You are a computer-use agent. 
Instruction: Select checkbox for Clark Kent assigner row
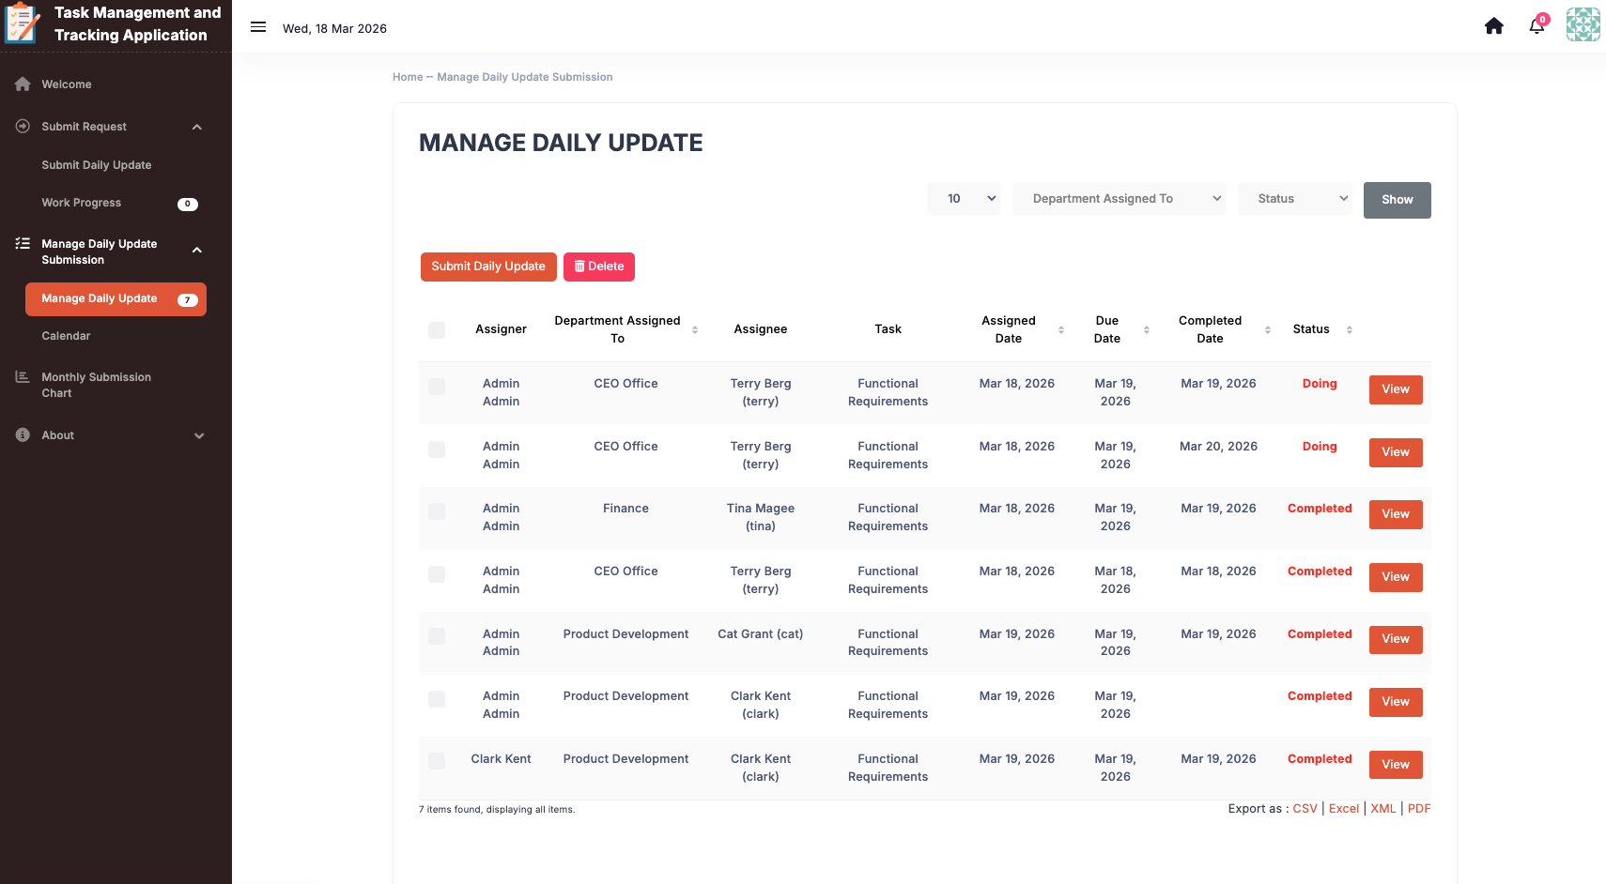437,761
